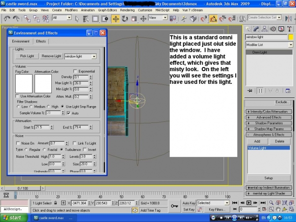Toggle Angle Snap icon
296x222 pixels.
(213, 19)
